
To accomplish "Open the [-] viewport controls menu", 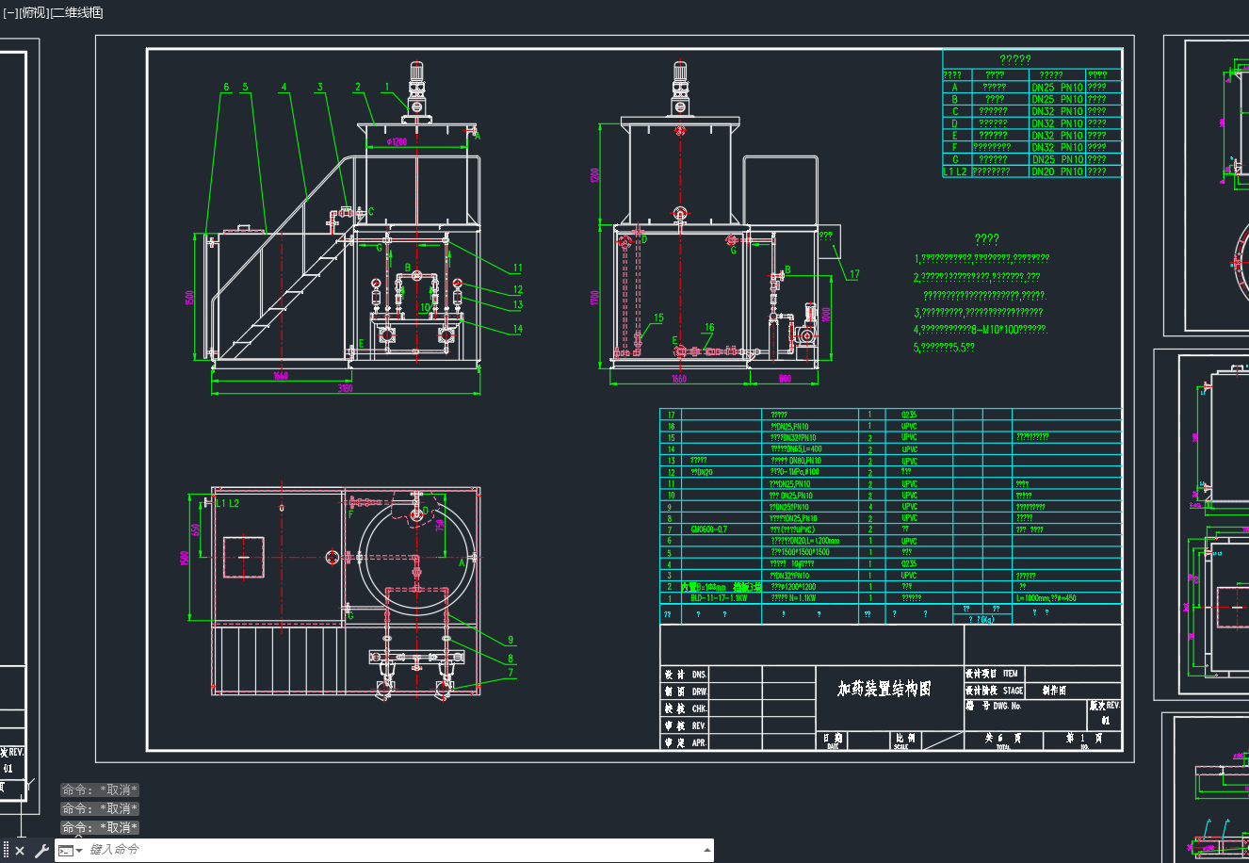I will (x=10, y=12).
